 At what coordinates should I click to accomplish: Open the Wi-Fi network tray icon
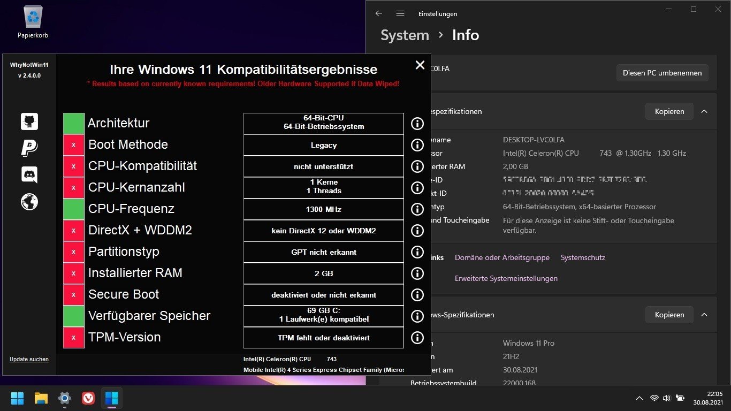(654, 398)
